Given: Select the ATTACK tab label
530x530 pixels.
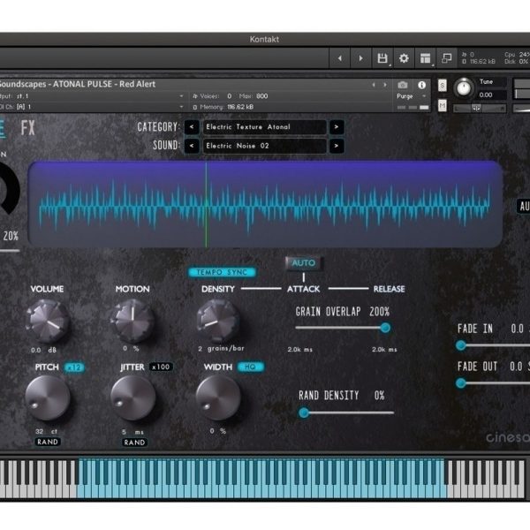Looking at the screenshot, I should [x=304, y=289].
